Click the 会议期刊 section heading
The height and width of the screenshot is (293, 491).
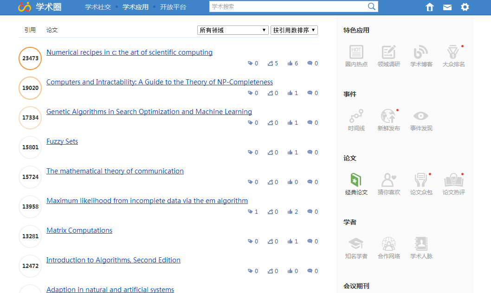pyautogui.click(x=356, y=286)
